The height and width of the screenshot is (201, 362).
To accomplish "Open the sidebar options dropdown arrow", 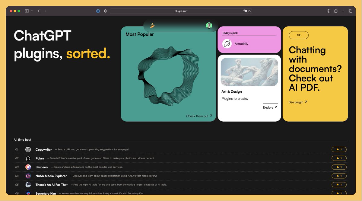I will [x=32, y=11].
